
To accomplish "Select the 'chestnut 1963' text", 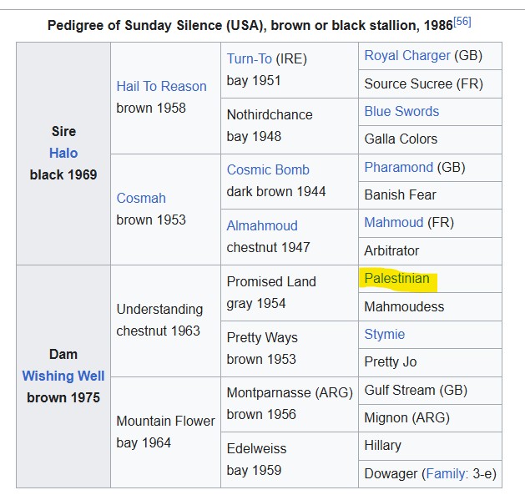I will click(x=158, y=331).
